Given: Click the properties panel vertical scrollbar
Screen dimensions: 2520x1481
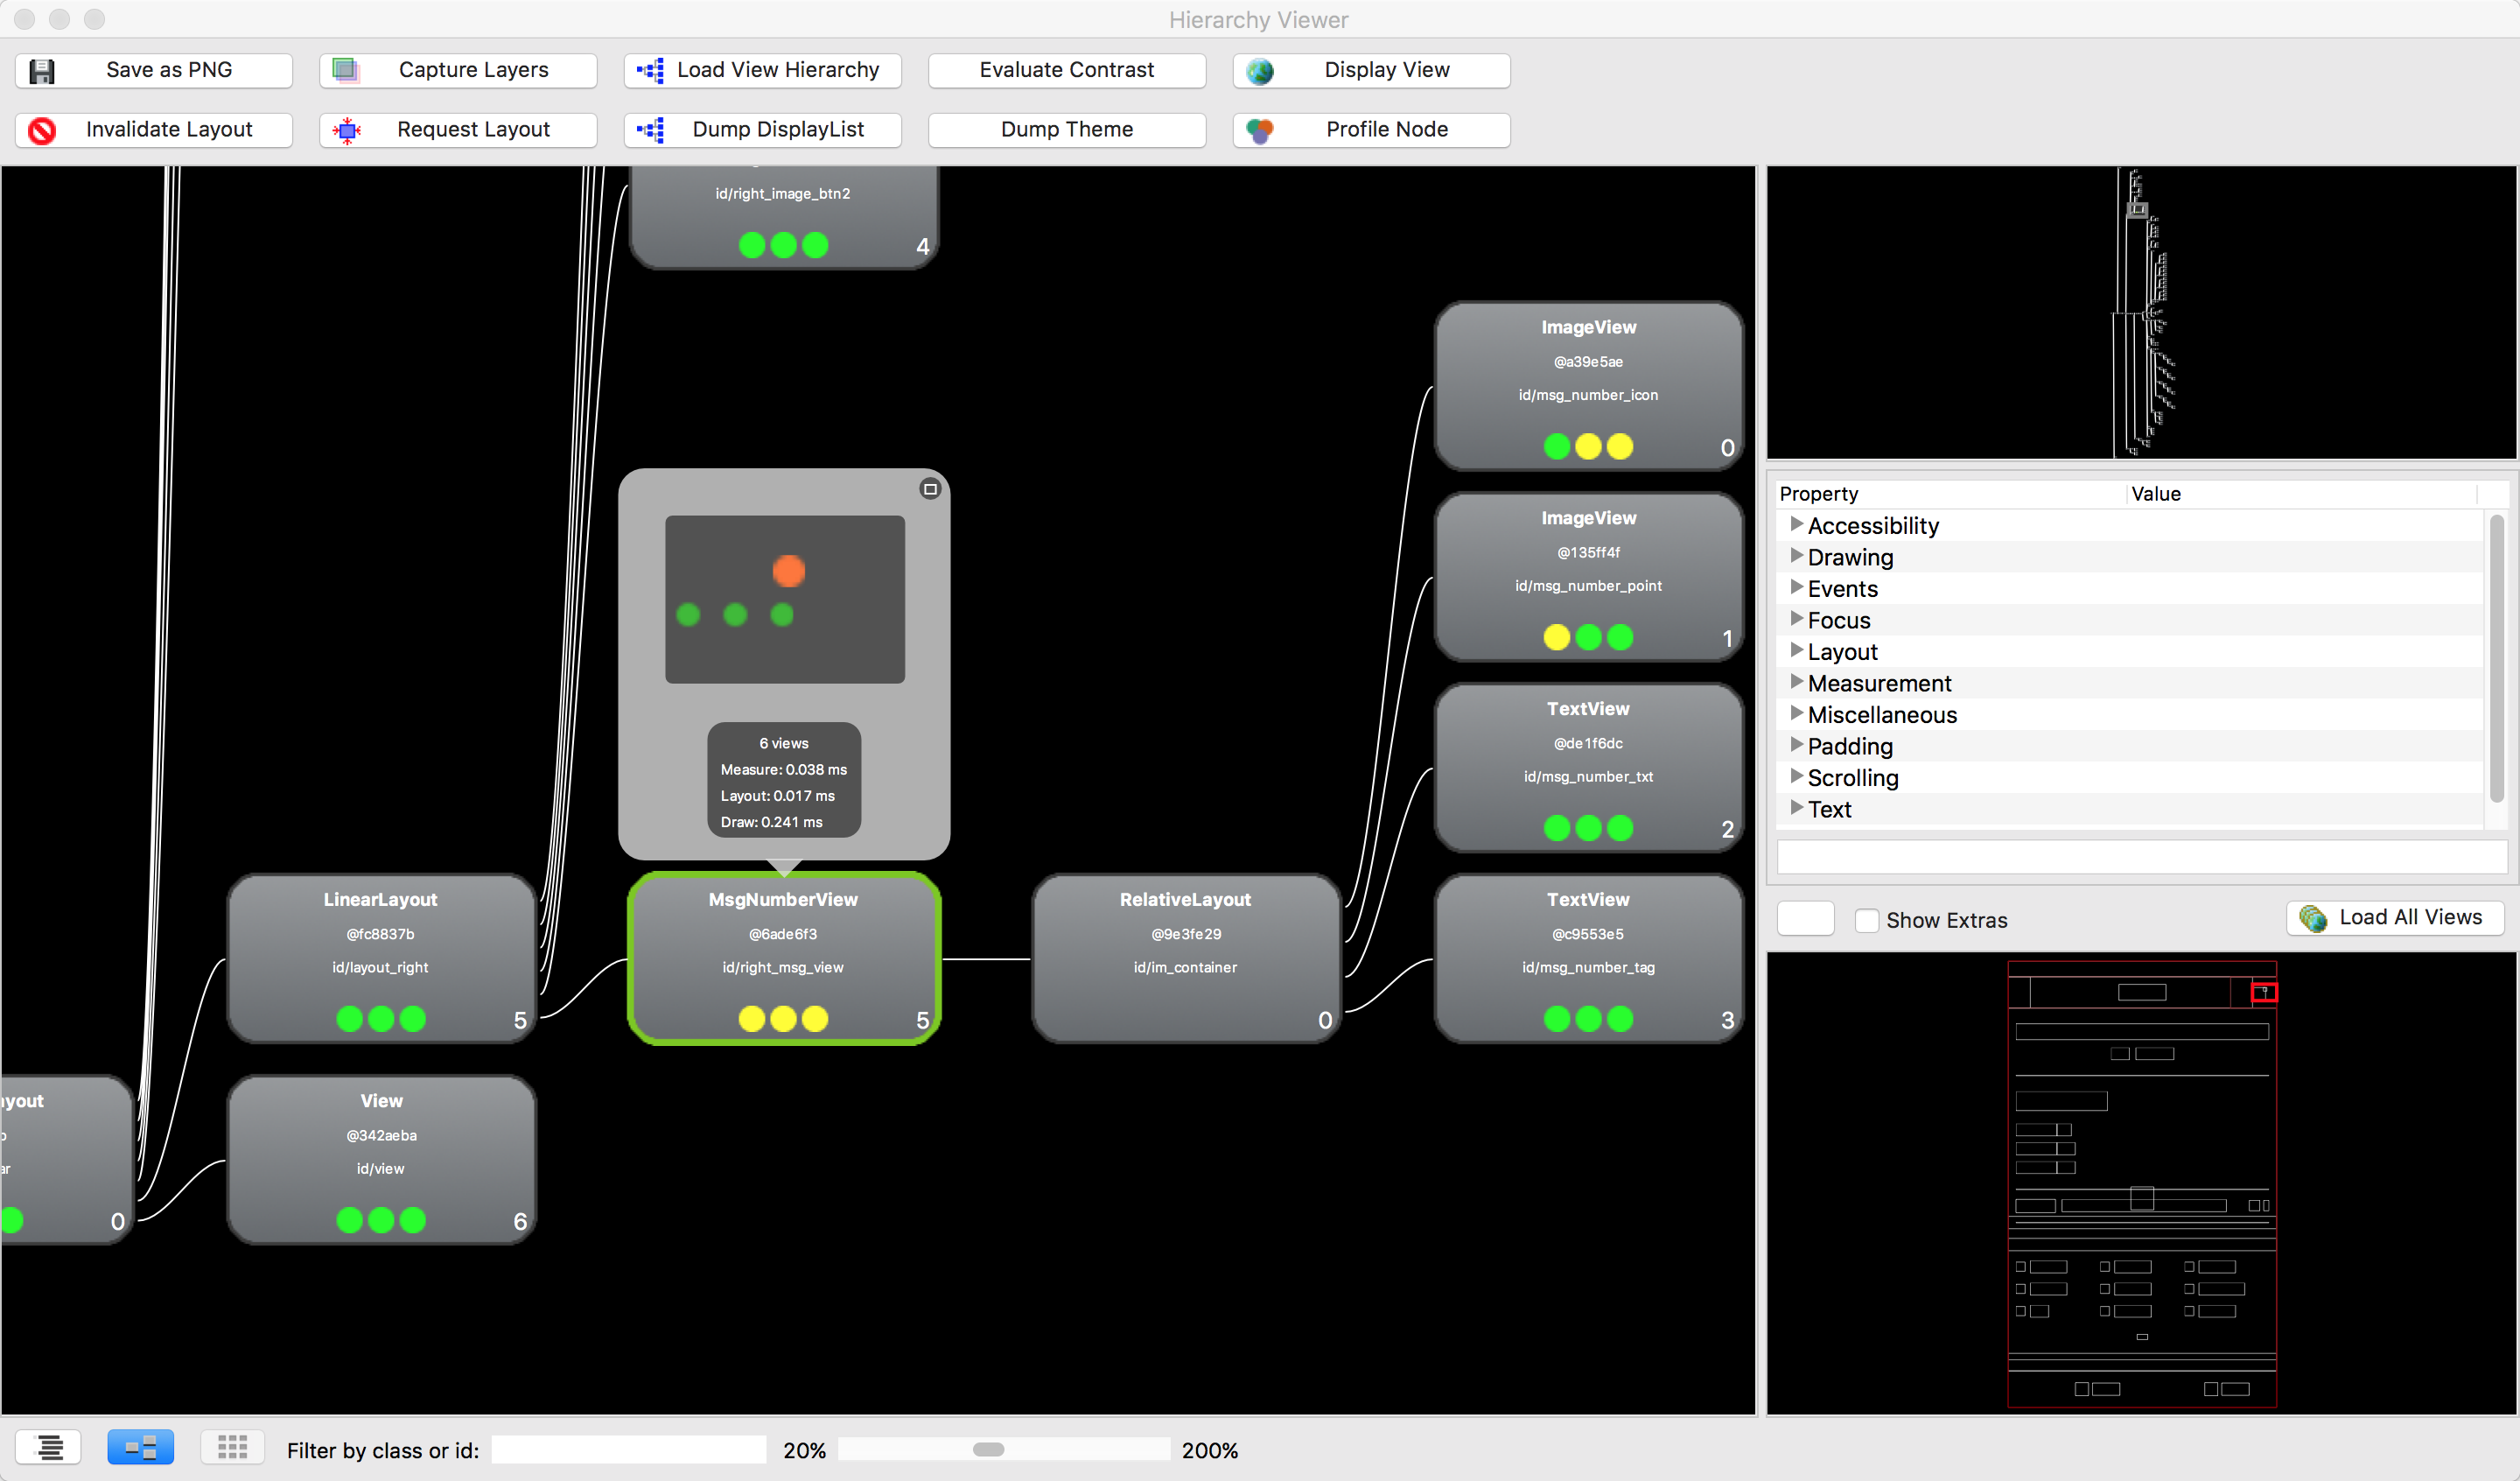Looking at the screenshot, I should pos(2497,657).
